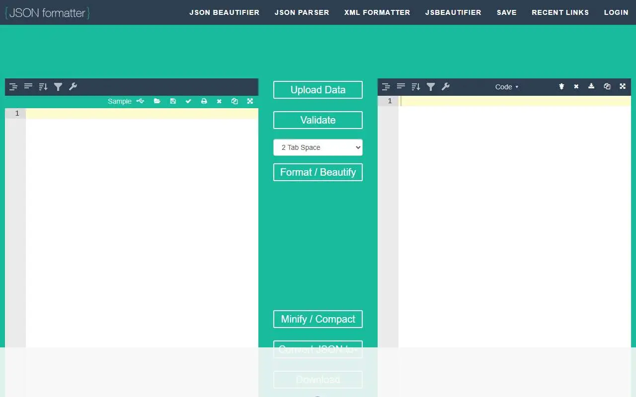The image size is (636, 397).
Task: Click the sort icon in left editor toolbar
Action: pos(43,87)
